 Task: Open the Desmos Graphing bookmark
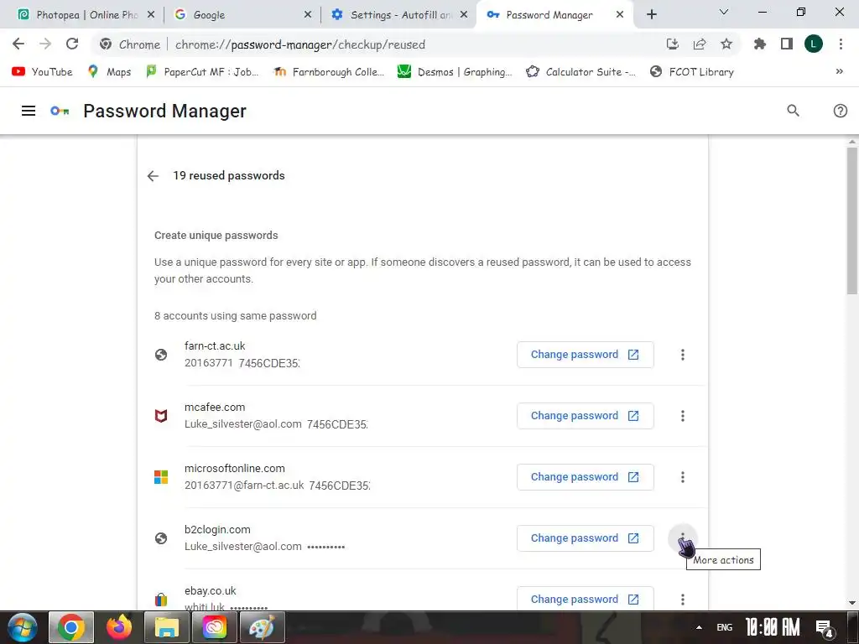[455, 72]
